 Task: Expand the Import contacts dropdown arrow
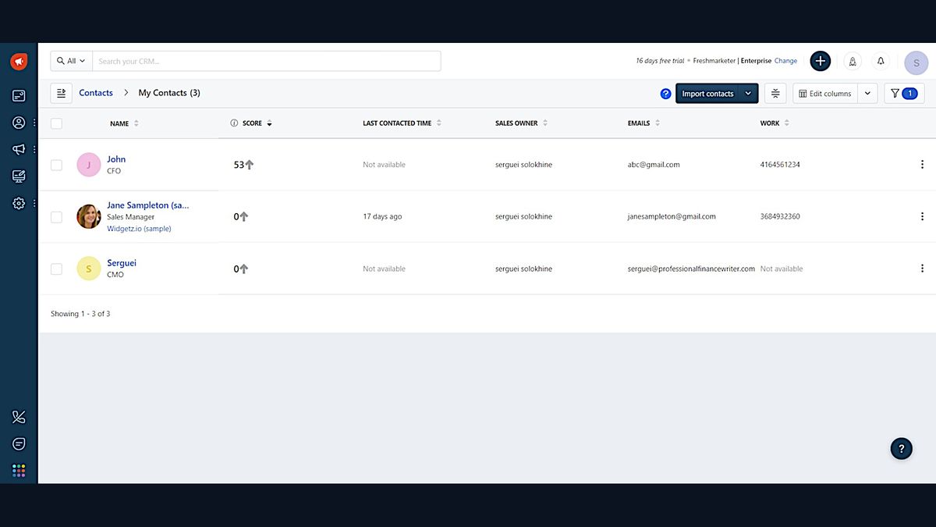click(748, 94)
